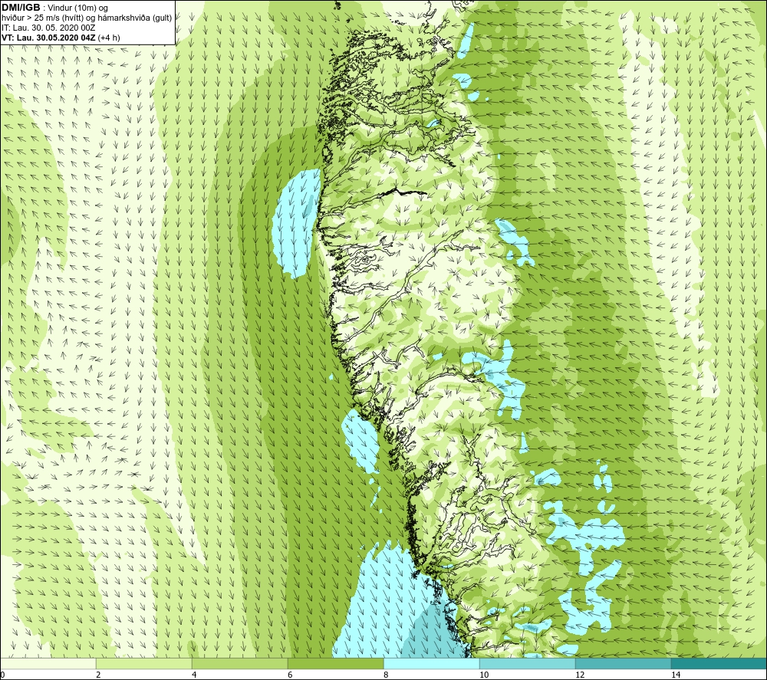The width and height of the screenshot is (767, 680).
Task: Click the legend value 4
Action: 194,675
